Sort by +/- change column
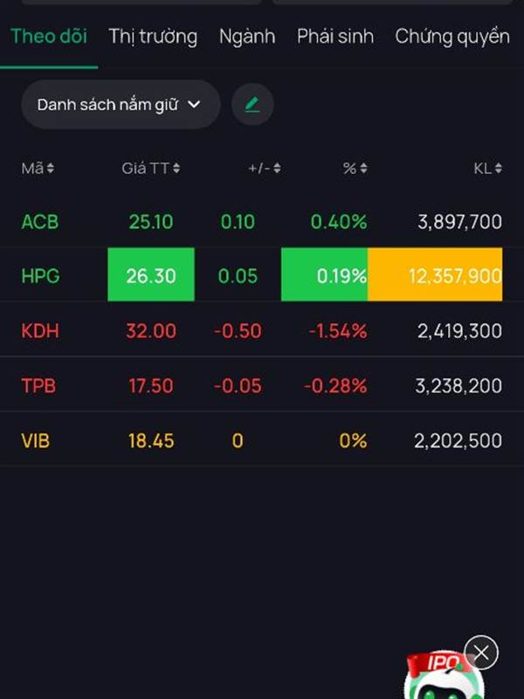Image resolution: width=524 pixels, height=699 pixels. pos(264,169)
